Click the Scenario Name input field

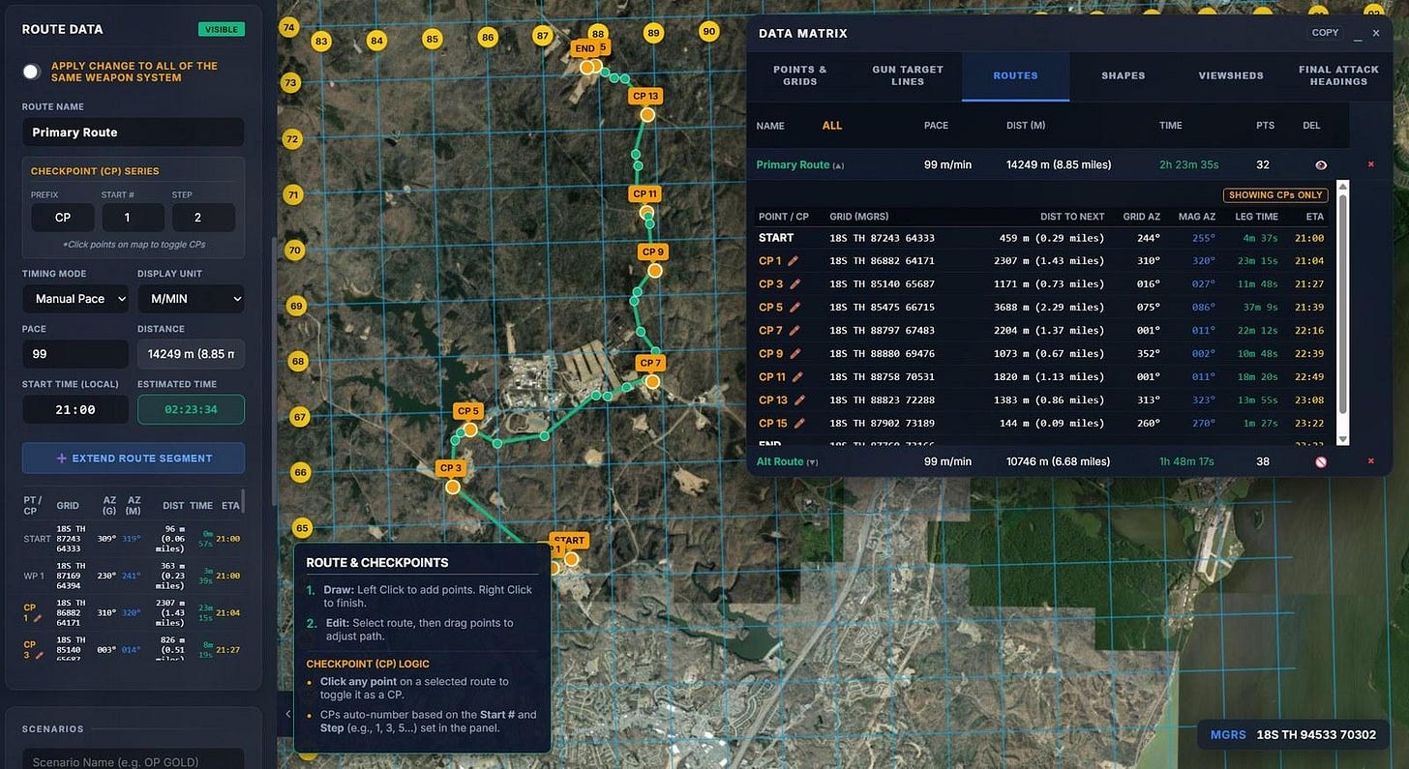(134, 761)
